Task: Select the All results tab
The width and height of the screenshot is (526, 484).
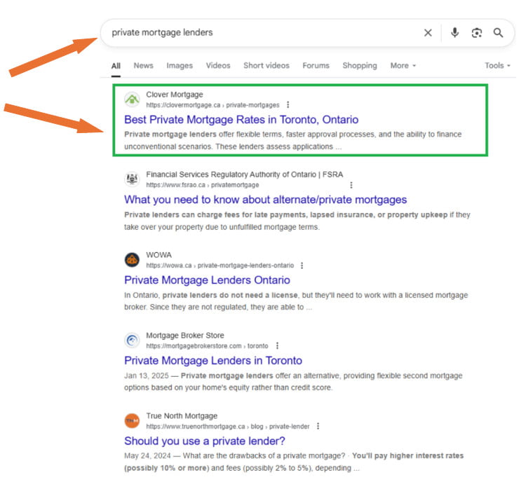Action: coord(116,66)
